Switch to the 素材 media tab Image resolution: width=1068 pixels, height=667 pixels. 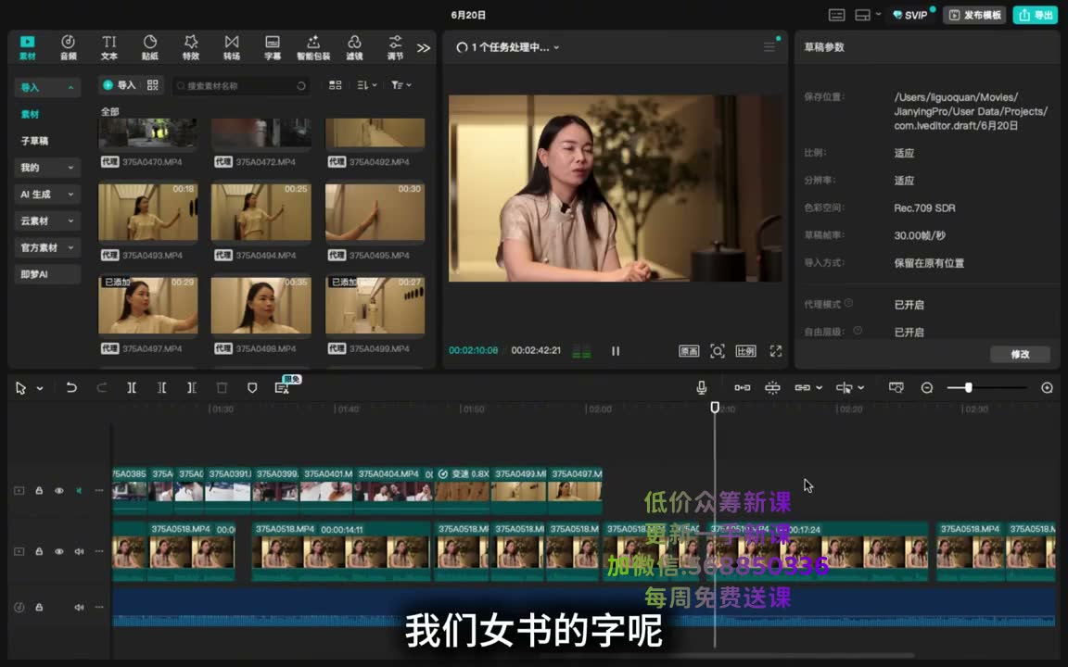[27, 47]
